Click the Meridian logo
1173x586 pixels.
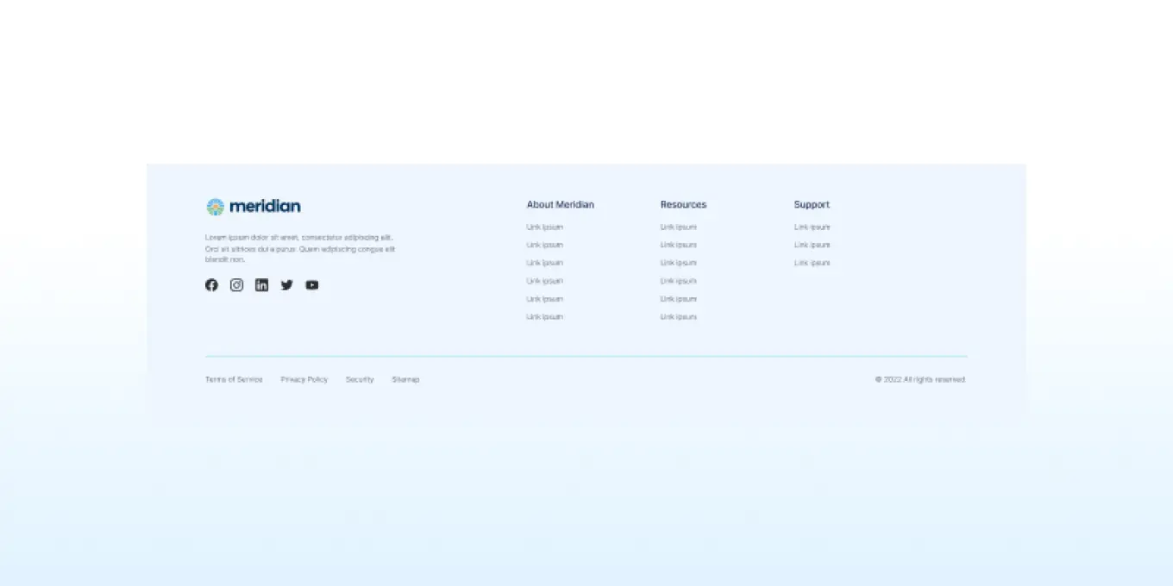pyautogui.click(x=254, y=207)
